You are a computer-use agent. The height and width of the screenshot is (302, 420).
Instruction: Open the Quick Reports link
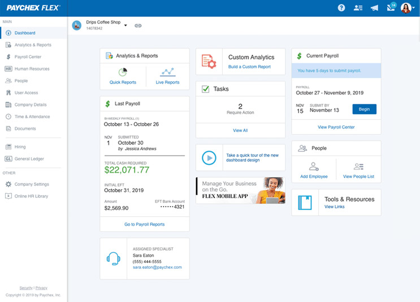[x=123, y=82]
